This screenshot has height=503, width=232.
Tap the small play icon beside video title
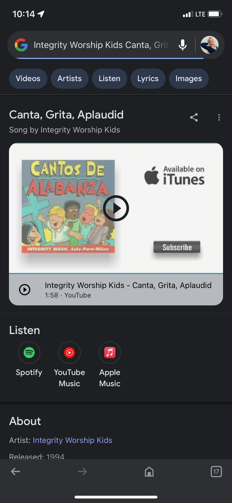[x=25, y=290]
